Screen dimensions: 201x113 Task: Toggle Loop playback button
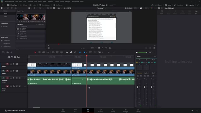(x=110, y=48)
